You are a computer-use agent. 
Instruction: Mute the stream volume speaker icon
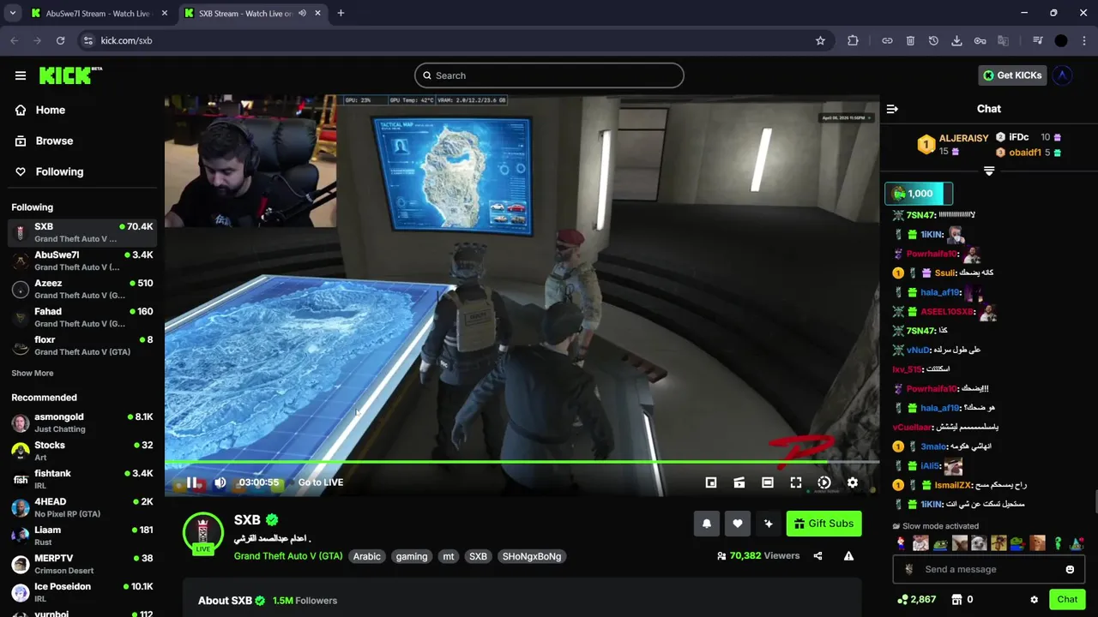click(x=220, y=482)
